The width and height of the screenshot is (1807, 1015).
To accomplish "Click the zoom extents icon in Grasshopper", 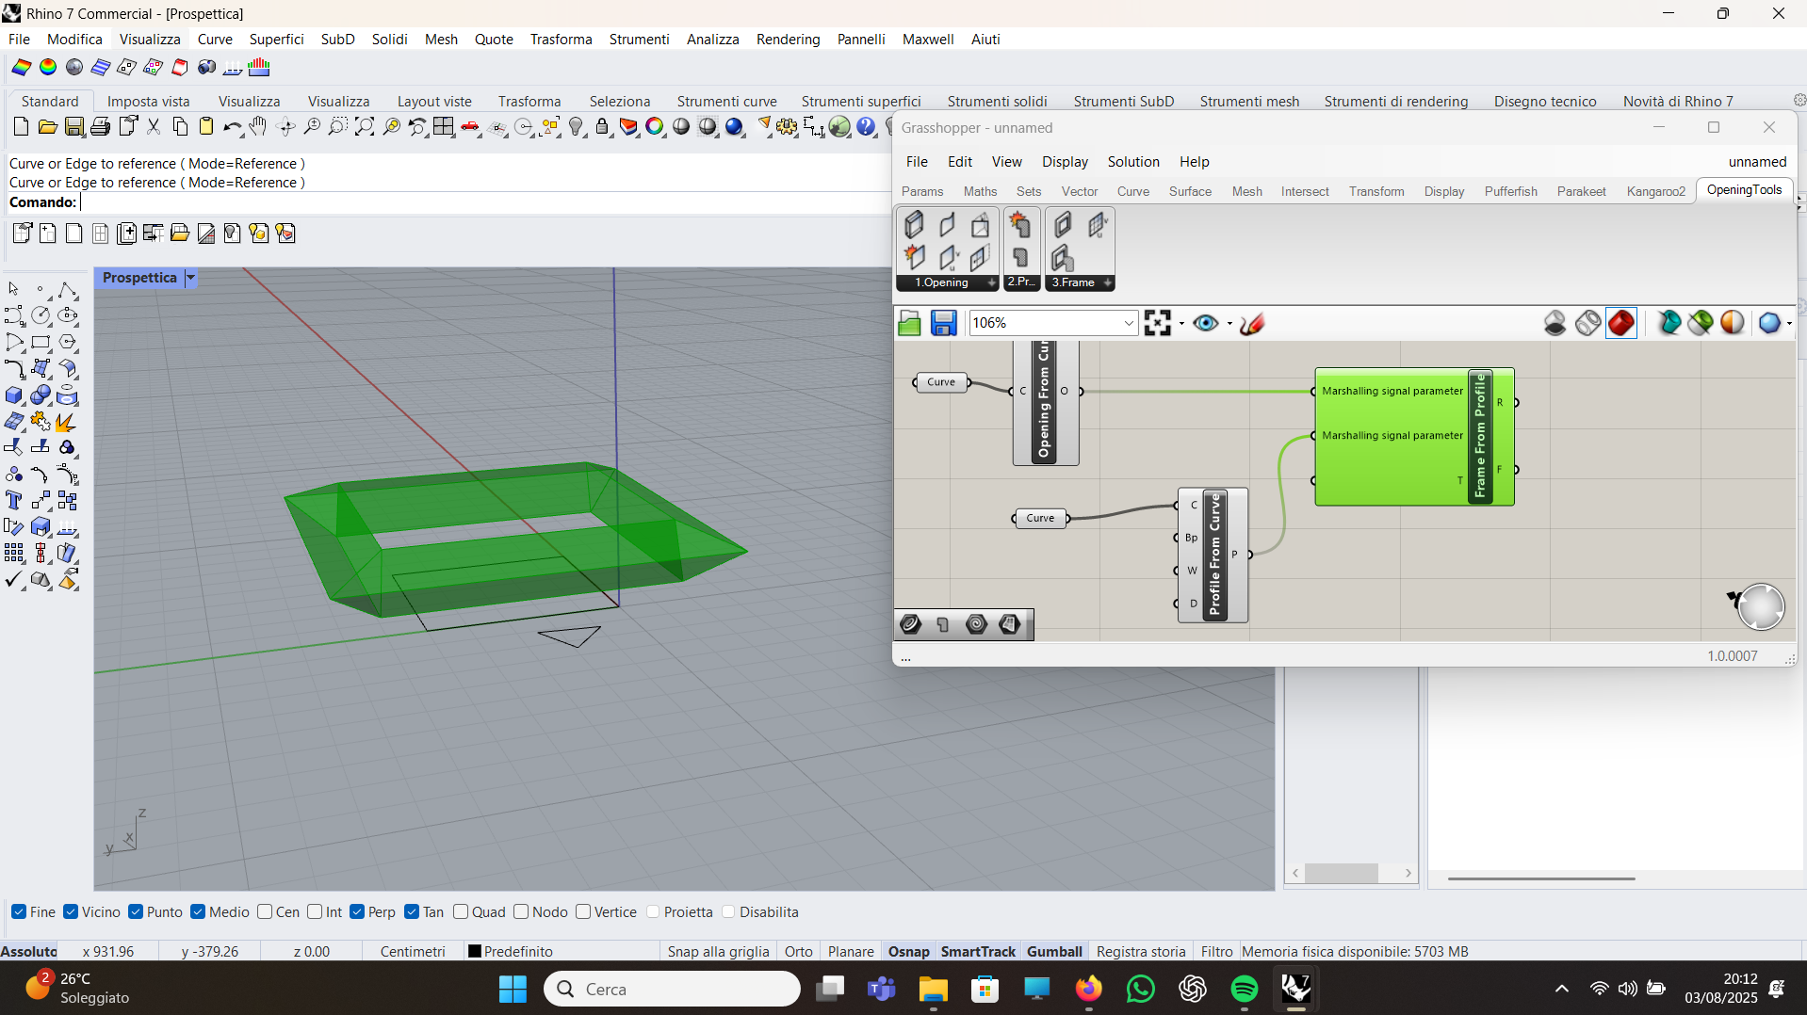I will click(1157, 323).
